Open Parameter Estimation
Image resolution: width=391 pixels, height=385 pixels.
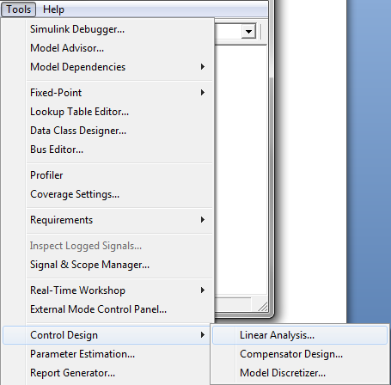[x=106, y=354]
